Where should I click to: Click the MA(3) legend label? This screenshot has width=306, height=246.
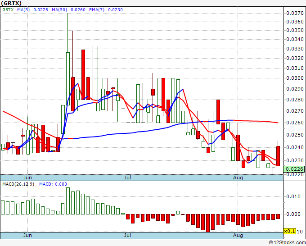23,10
